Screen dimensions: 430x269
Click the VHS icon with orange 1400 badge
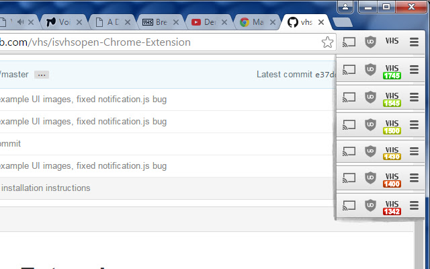coord(392,153)
